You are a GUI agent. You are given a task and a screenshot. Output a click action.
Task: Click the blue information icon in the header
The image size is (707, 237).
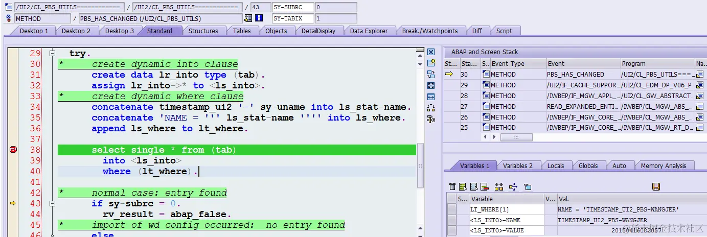259,18
